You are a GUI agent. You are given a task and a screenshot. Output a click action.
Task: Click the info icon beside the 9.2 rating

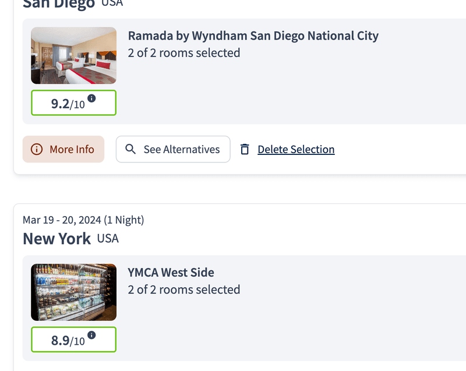coord(92,98)
